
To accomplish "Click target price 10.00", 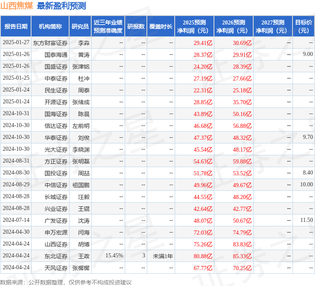I will click(306, 184).
